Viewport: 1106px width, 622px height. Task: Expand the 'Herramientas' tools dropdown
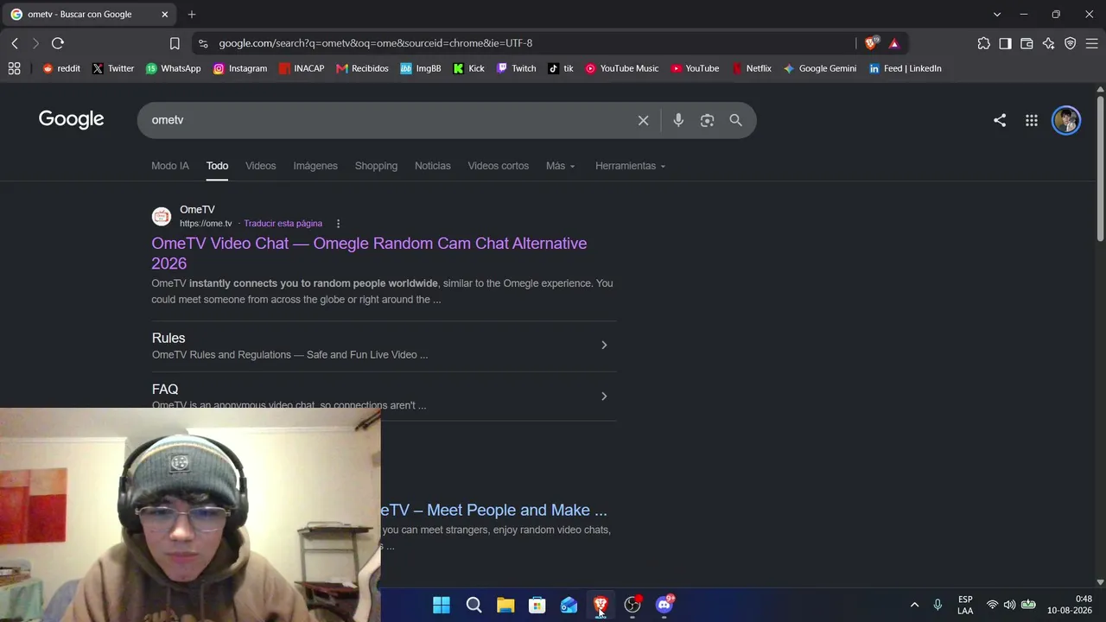coord(630,166)
